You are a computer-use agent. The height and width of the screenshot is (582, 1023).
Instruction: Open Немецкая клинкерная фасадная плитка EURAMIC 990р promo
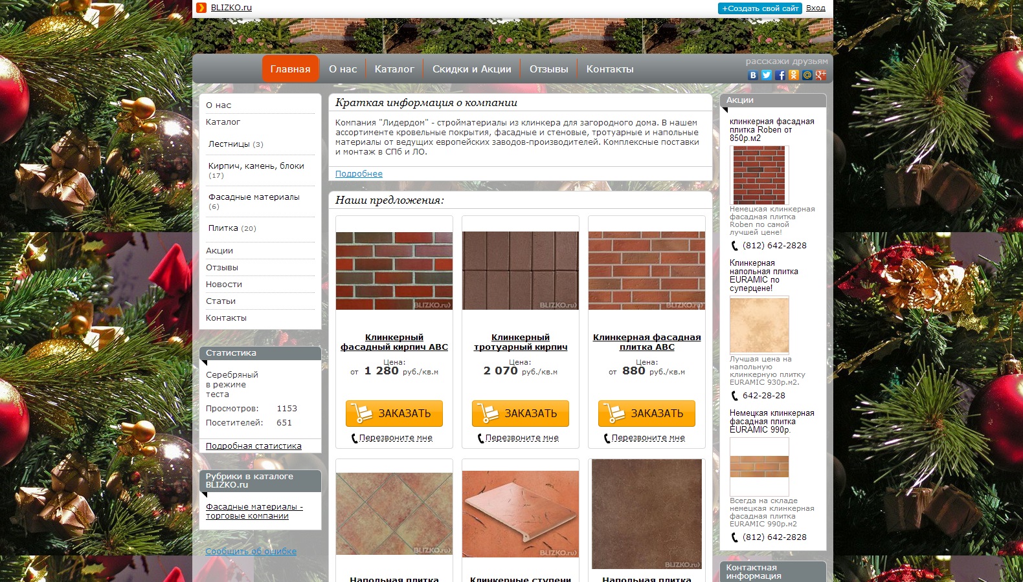coord(772,421)
